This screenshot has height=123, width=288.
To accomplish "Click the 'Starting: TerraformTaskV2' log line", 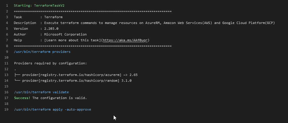I will tap(39, 5).
